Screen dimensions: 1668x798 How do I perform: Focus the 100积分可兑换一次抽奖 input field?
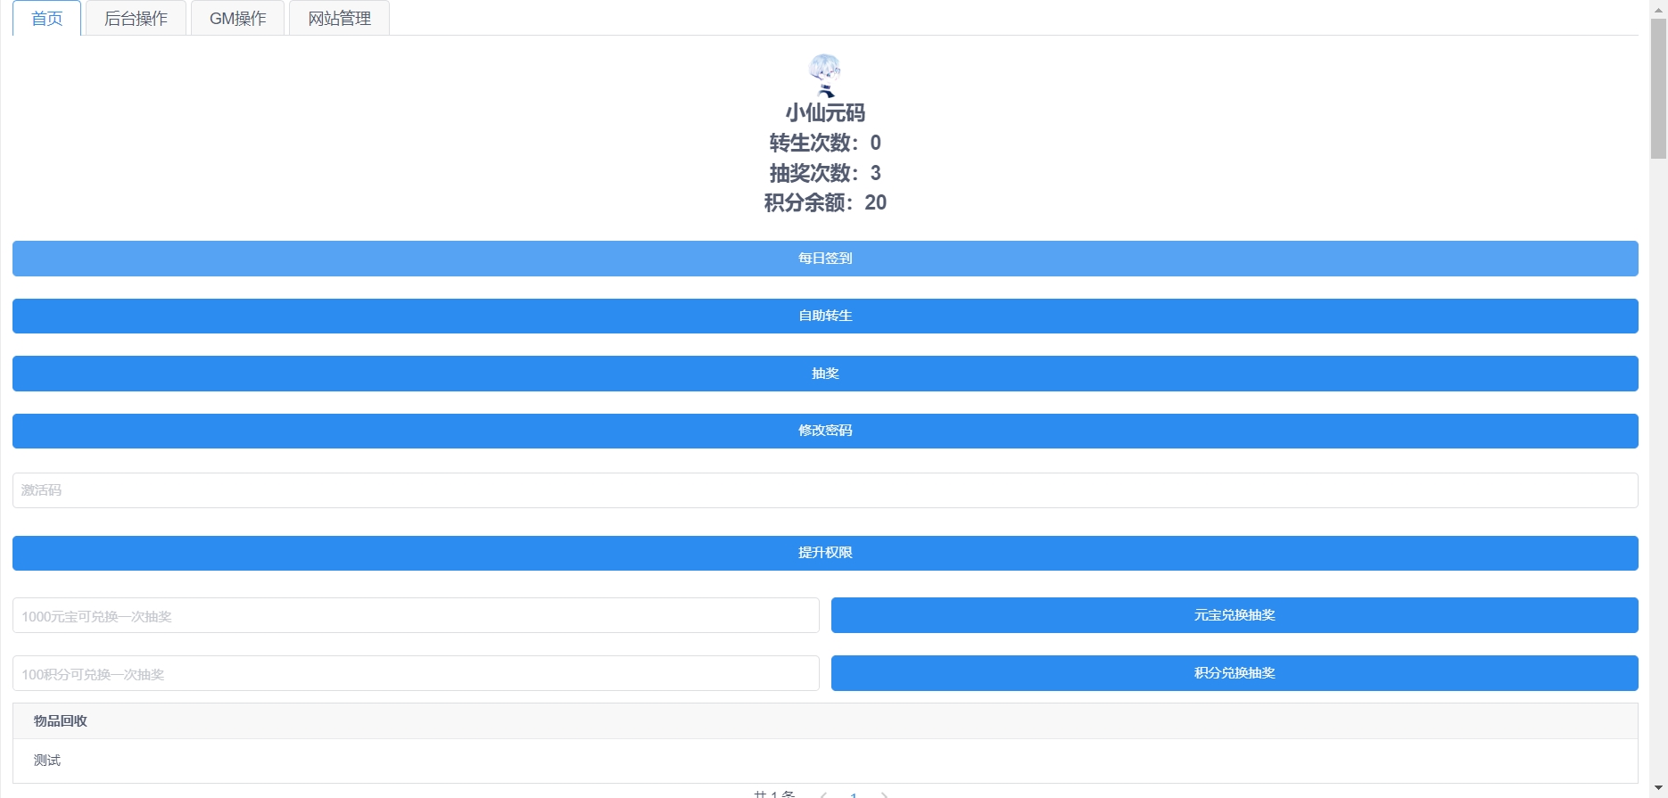416,674
